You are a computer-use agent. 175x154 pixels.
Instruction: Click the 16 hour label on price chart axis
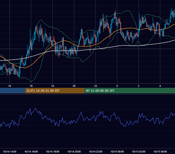[31, 86]
